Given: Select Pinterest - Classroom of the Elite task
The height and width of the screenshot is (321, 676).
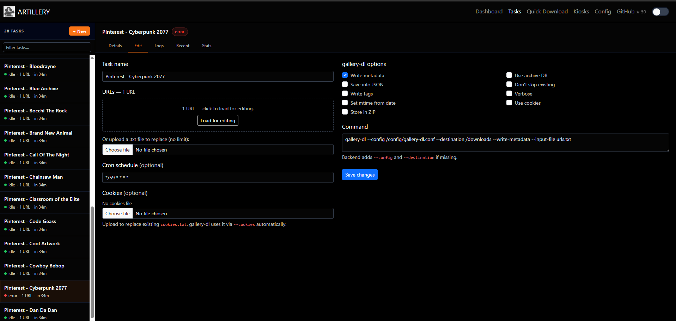Looking at the screenshot, I should coord(45,203).
